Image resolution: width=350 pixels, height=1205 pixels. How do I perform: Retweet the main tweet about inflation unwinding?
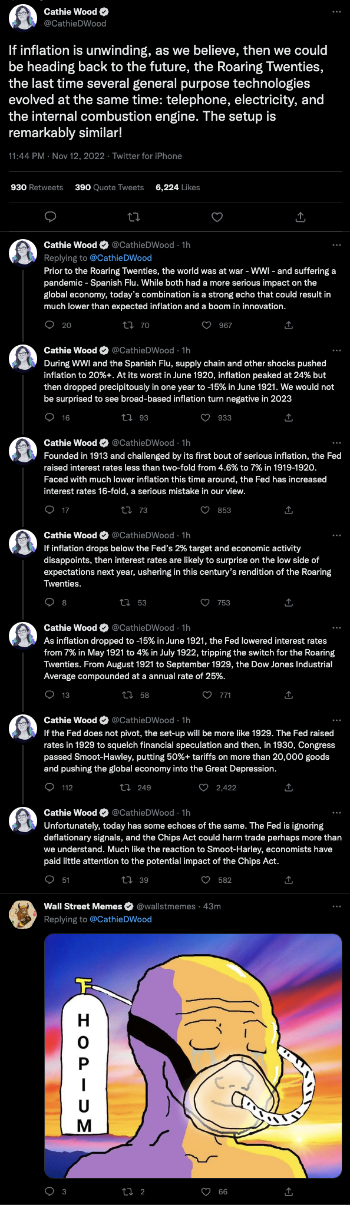(134, 217)
